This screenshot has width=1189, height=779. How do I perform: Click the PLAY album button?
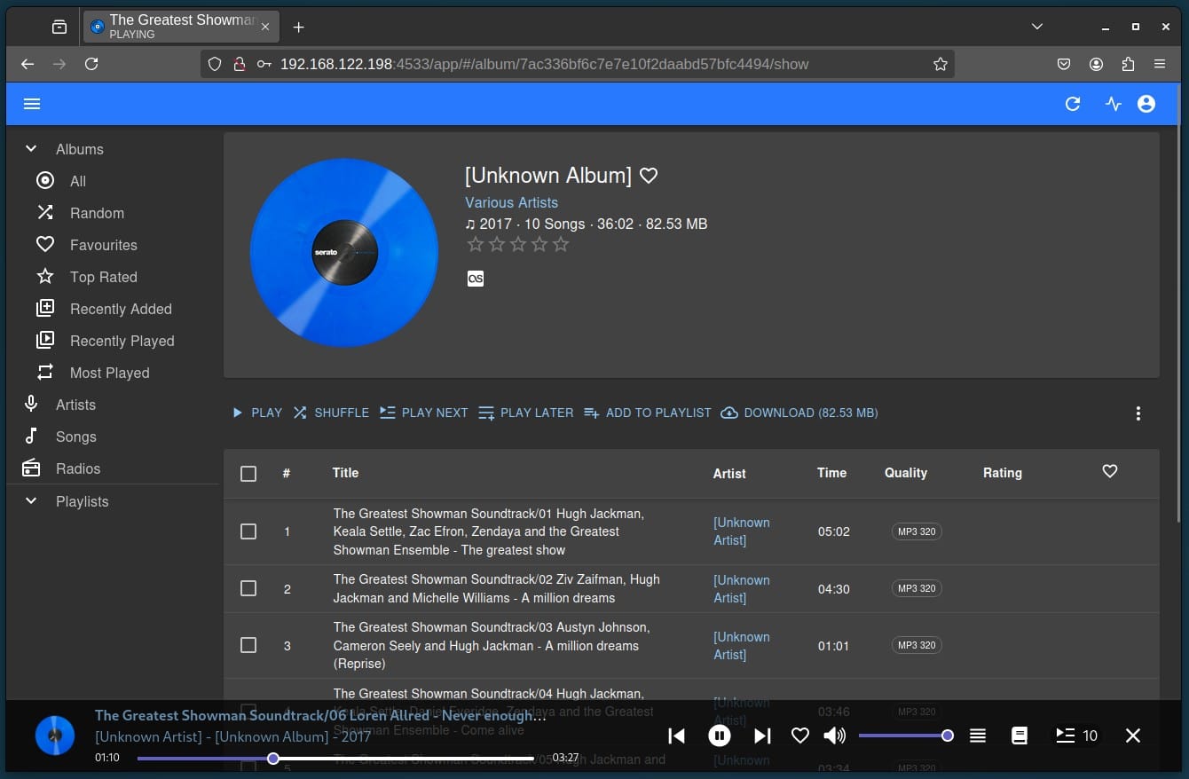tap(257, 413)
